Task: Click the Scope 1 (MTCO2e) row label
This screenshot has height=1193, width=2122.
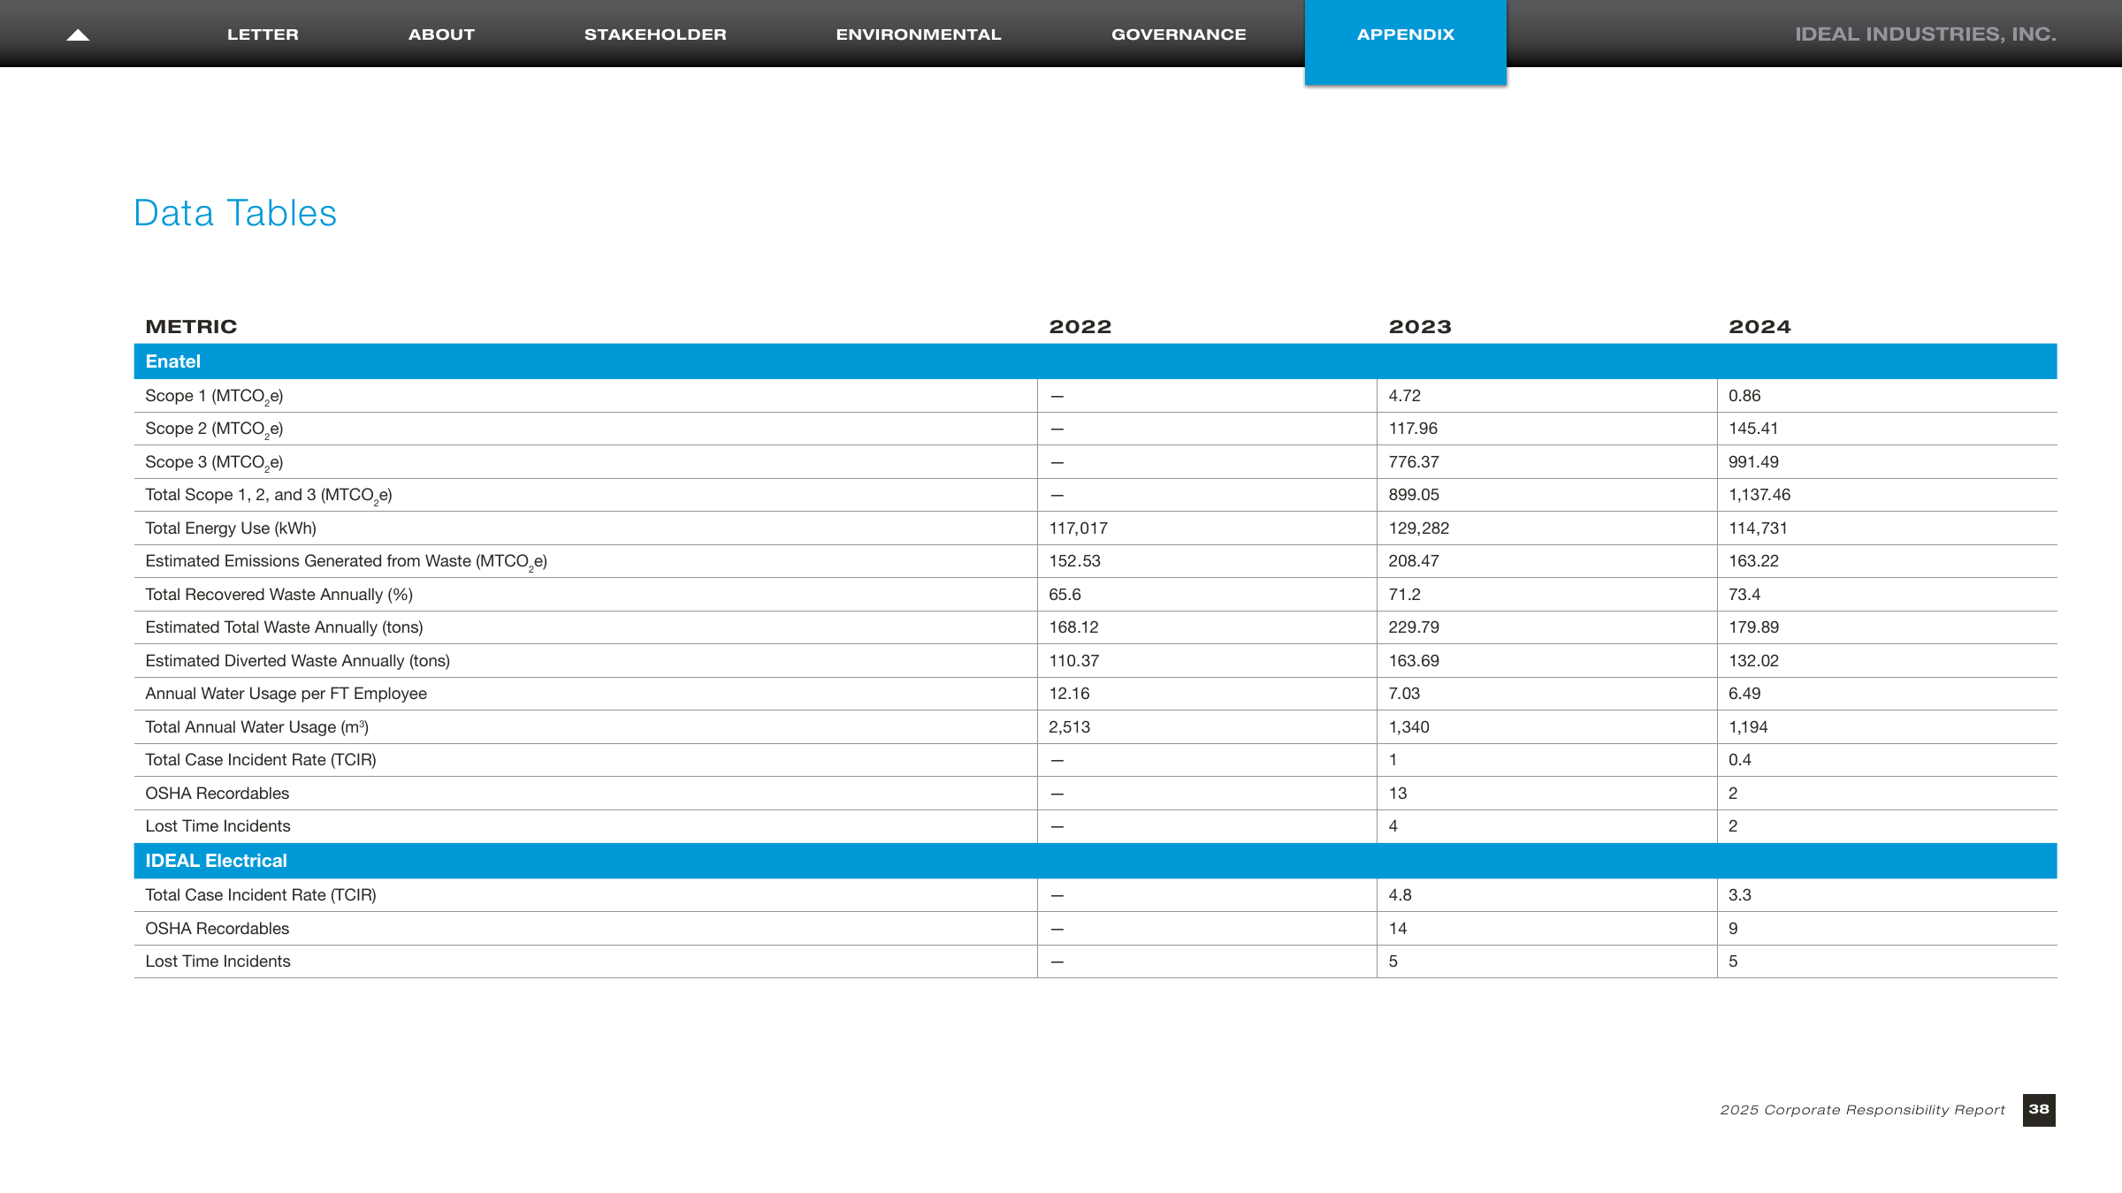Action: tap(214, 397)
